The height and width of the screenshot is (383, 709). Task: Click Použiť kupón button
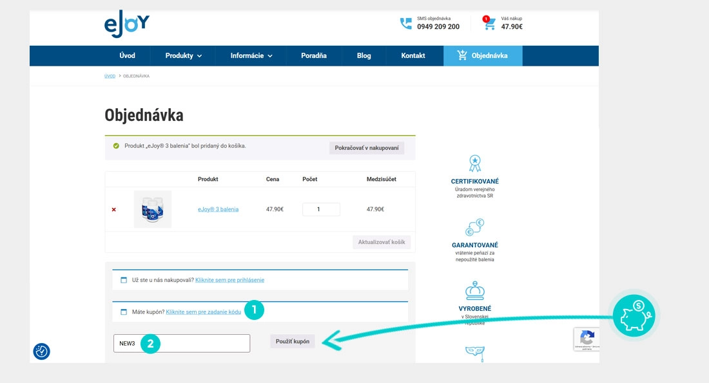[x=293, y=341]
